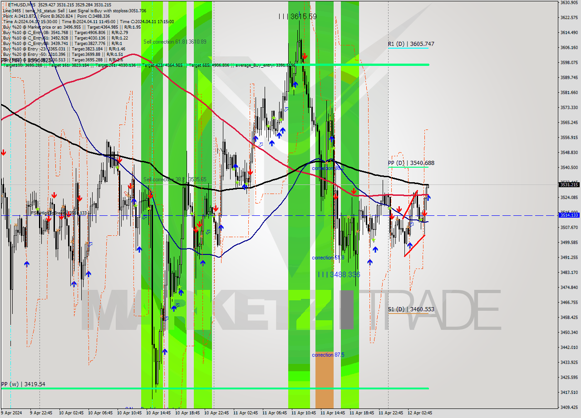Viewport: 581px width, 418px height.
Task: Click the '11 Apr 18:45' time axis label
Action: (x=362, y=413)
